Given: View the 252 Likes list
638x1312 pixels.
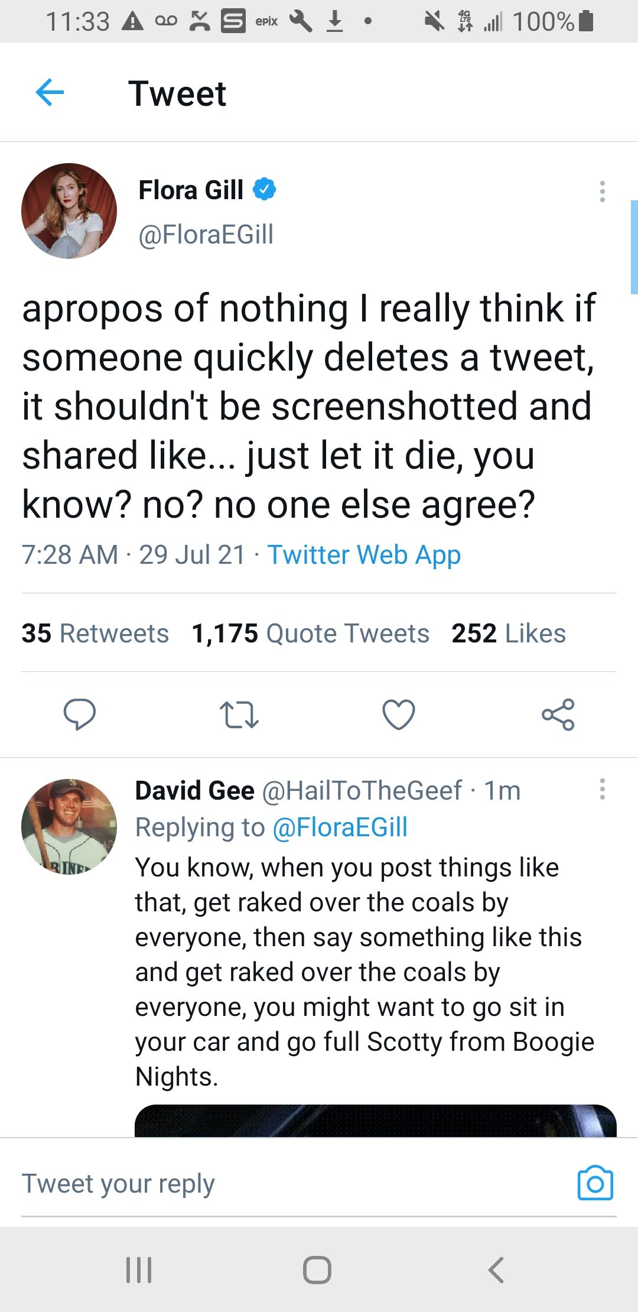Looking at the screenshot, I should coord(509,634).
